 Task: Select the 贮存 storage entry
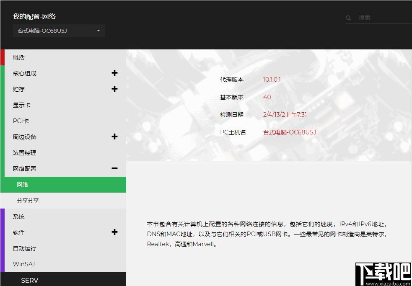[x=19, y=89]
